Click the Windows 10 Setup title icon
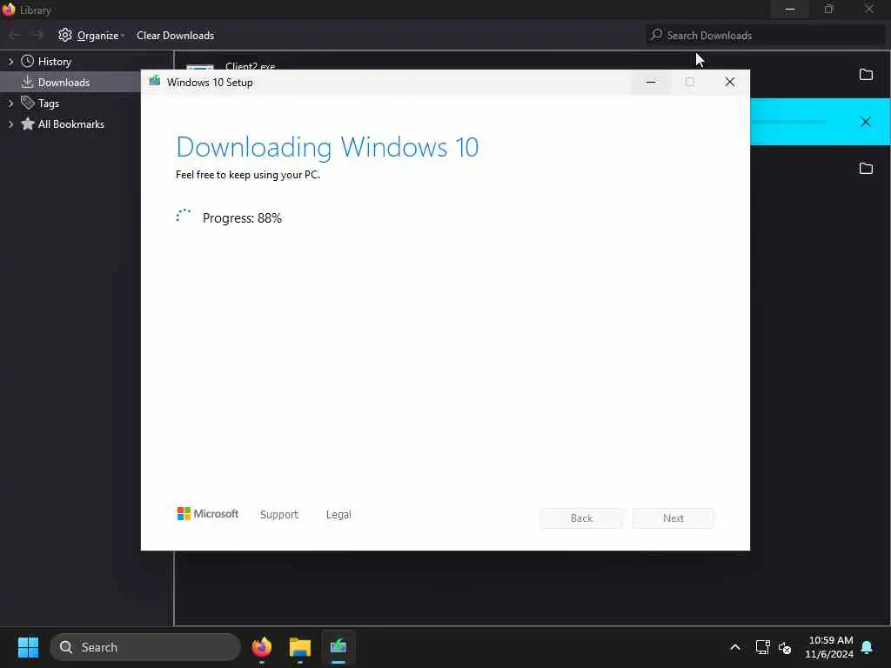This screenshot has height=668, width=891. (155, 81)
